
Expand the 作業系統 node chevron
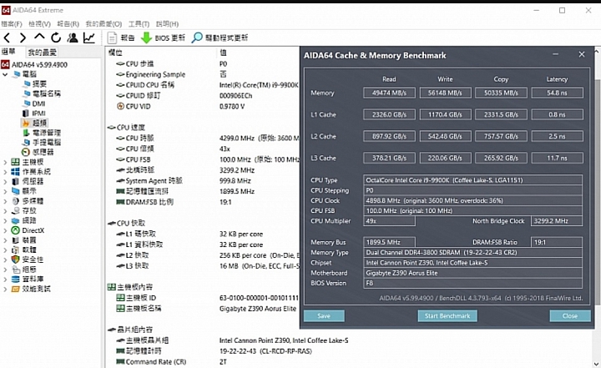point(5,172)
